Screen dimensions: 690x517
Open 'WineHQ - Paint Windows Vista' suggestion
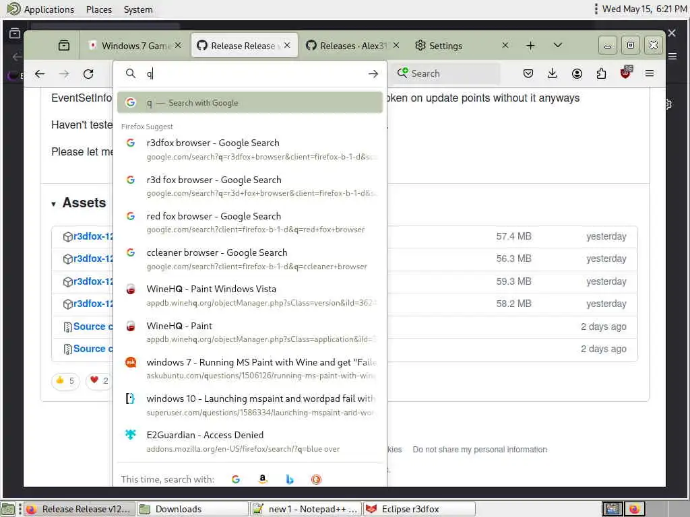click(249, 296)
